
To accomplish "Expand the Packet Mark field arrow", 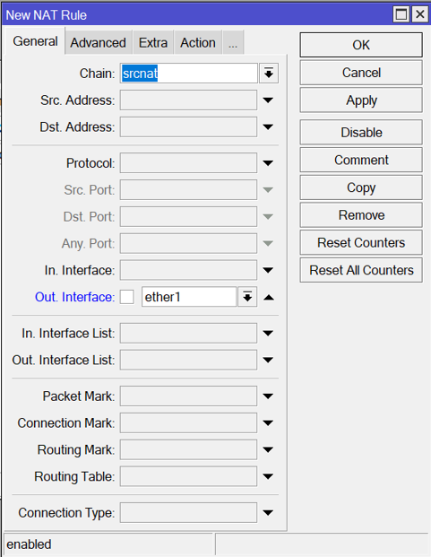I will pyautogui.click(x=268, y=396).
